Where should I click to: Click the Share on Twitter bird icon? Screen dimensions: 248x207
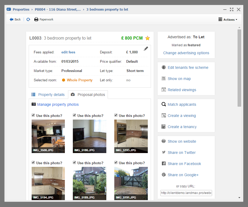tap(164, 153)
